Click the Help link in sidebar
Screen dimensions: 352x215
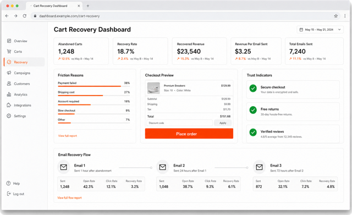16,183
